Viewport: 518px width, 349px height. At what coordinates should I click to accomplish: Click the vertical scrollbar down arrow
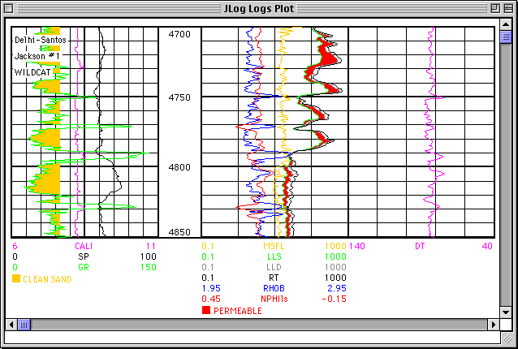(505, 311)
